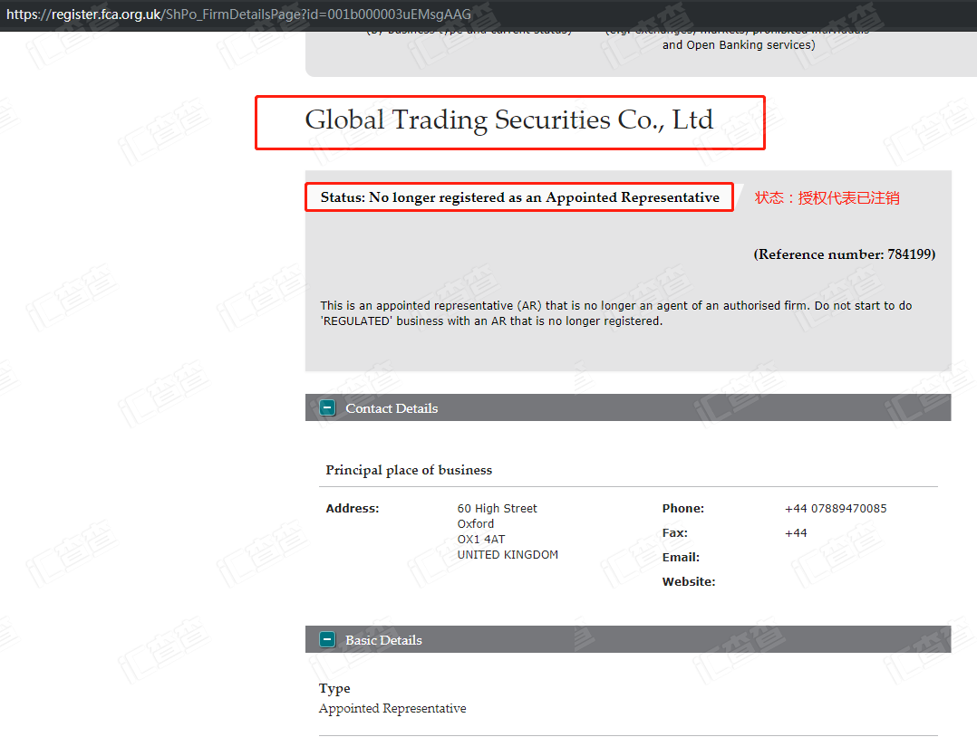Select the Appointed Representative type value
Image resolution: width=977 pixels, height=737 pixels.
tap(392, 708)
